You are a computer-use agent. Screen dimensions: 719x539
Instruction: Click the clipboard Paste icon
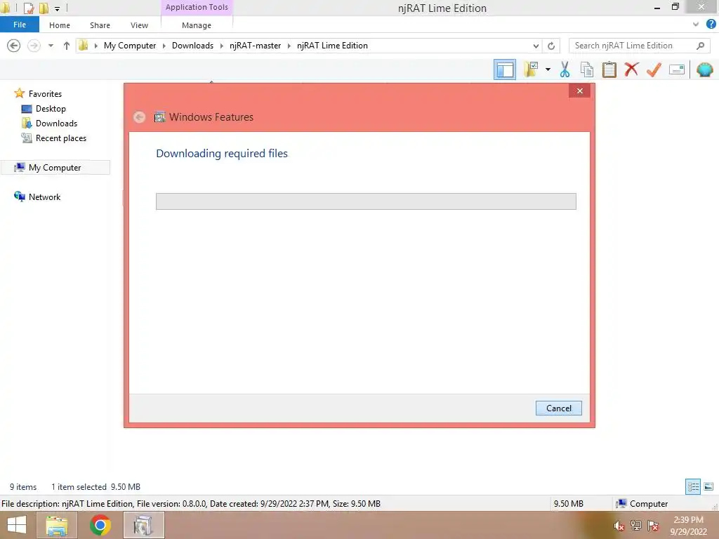(x=609, y=69)
